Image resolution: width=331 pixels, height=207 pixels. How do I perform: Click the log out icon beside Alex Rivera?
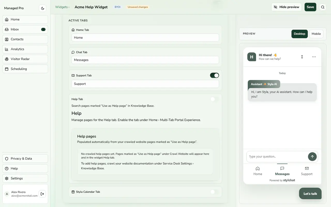pos(42,194)
